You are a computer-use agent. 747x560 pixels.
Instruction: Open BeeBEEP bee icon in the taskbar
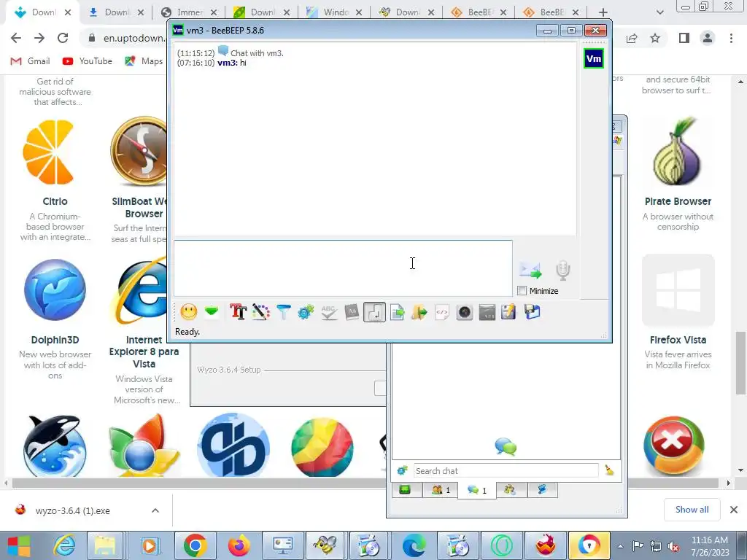[x=326, y=545]
